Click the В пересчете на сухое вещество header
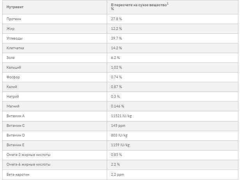This screenshot has width=240, height=180. click(139, 5)
